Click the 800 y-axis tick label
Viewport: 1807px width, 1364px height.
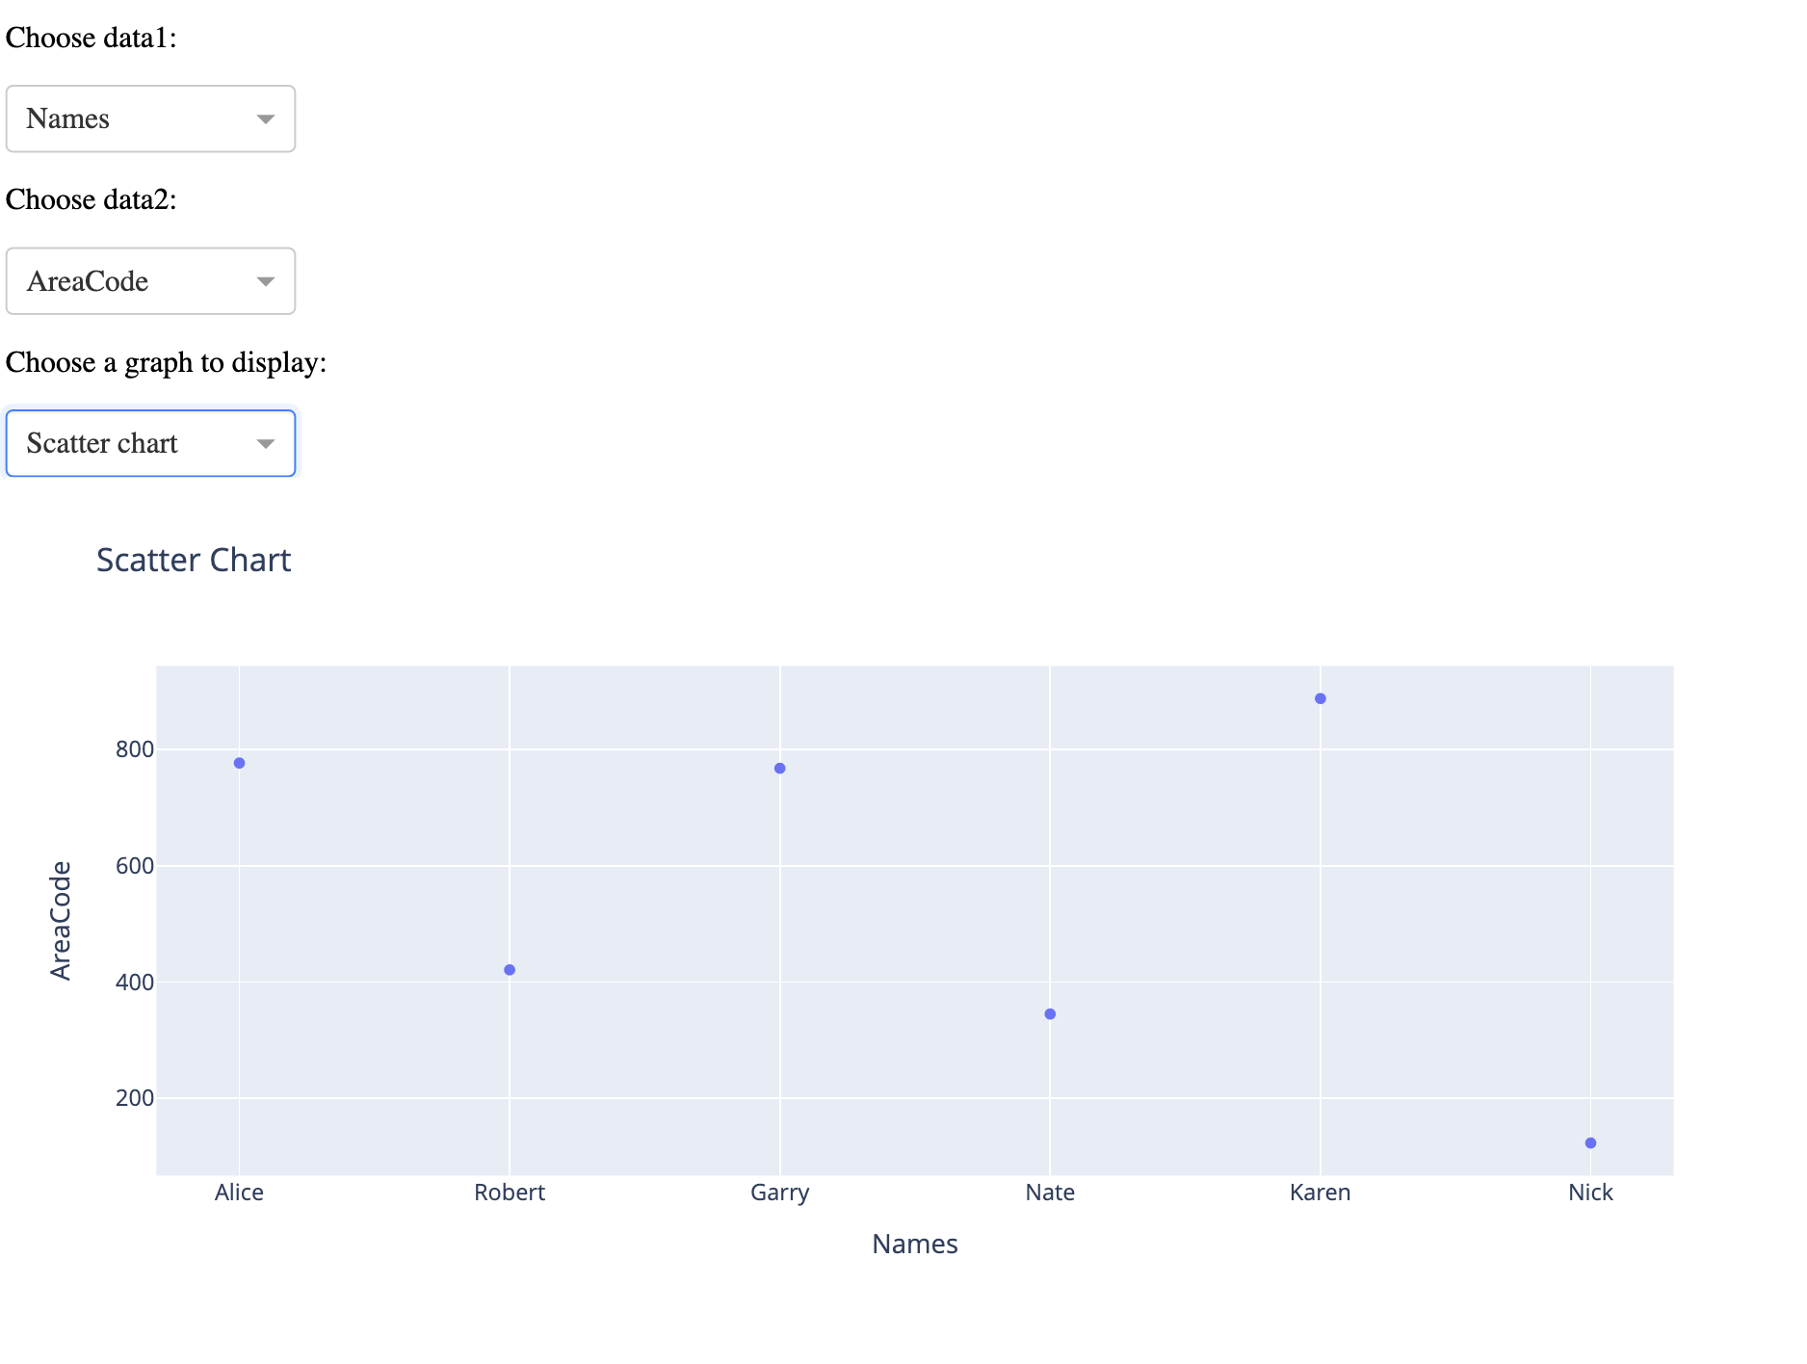[x=135, y=749]
